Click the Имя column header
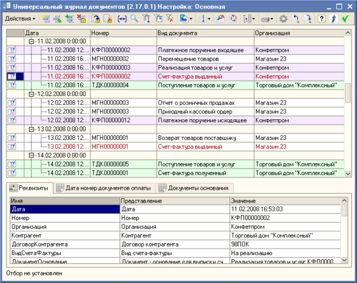Image resolution: width=357 pixels, height=283 pixels. pos(65,201)
